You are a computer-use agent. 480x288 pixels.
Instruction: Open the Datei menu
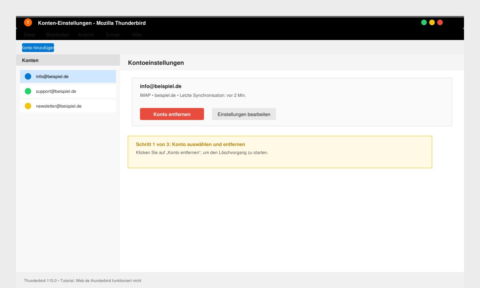tap(30, 35)
